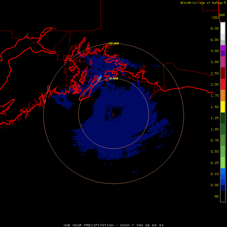Viewport: 227px width, 227px height.
Task: Click the 1.25 legend value
Action: pyautogui.click(x=215, y=118)
